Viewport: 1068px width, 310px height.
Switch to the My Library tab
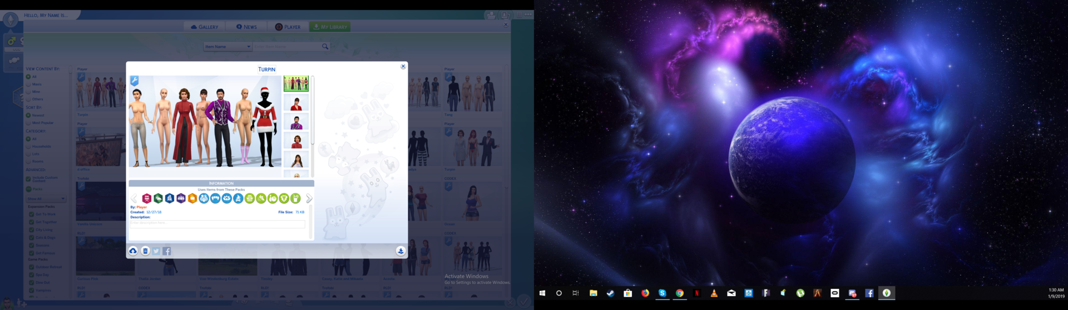tap(330, 27)
